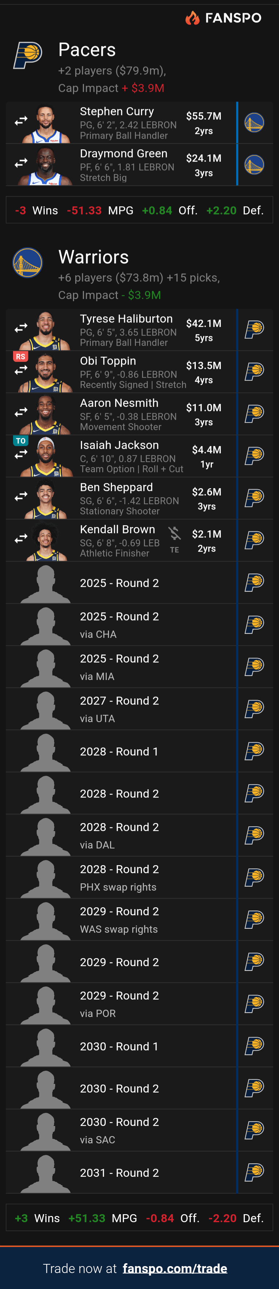
Task: Click the Tyrese Haliburton name
Action: [126, 319]
